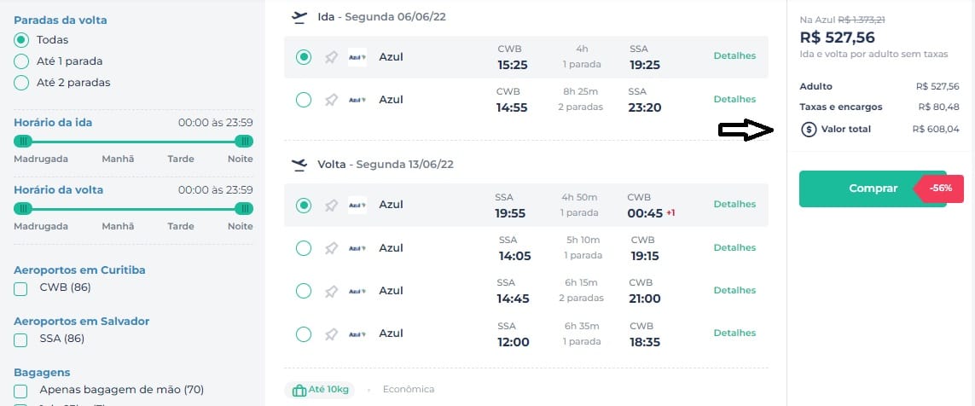
Task: Enable 'Apenas bagagem de mão' filter
Action: click(20, 391)
